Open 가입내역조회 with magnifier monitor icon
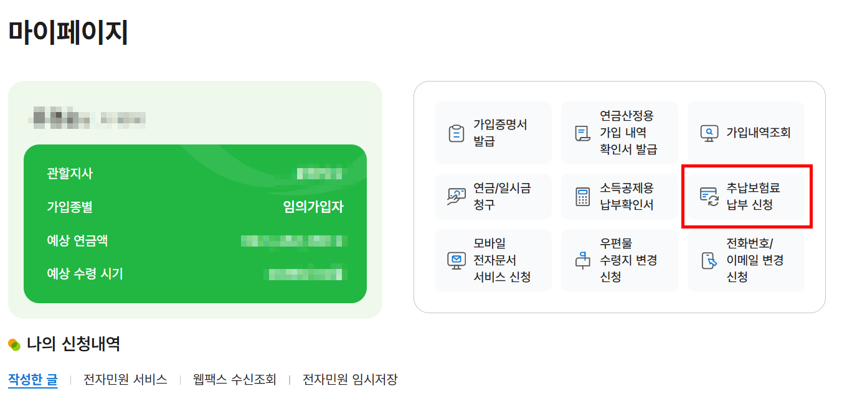Image resolution: width=847 pixels, height=396 pixels. pos(745,132)
